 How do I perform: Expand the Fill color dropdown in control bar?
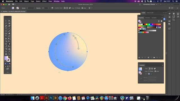(15, 8)
